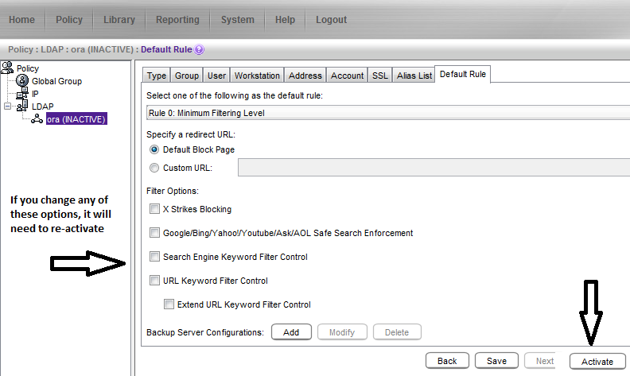Click the Global Group node icon
The height and width of the screenshot is (376, 630).
pyautogui.click(x=23, y=81)
